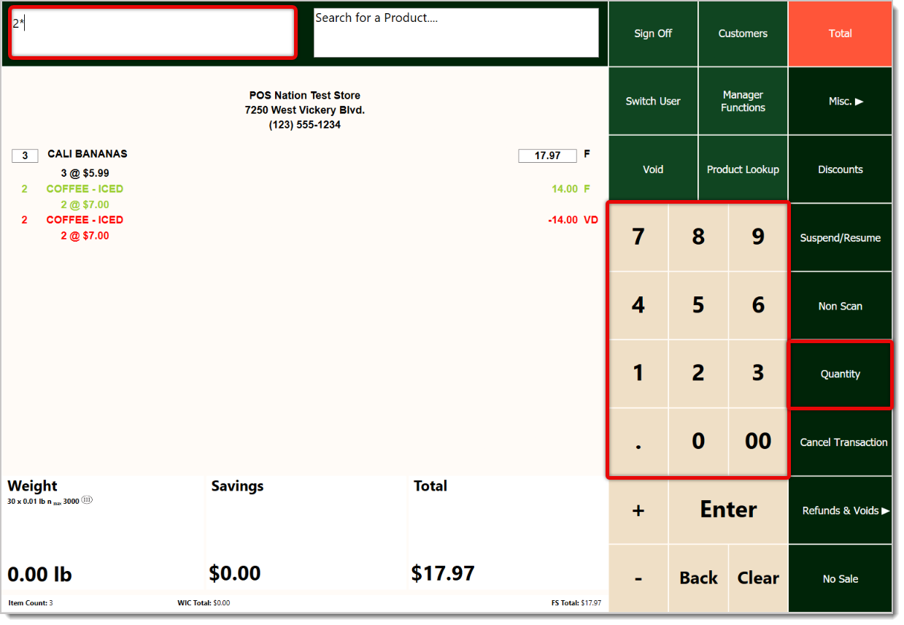904x625 pixels.
Task: Select the CALI BANANAS line item
Action: (x=87, y=154)
